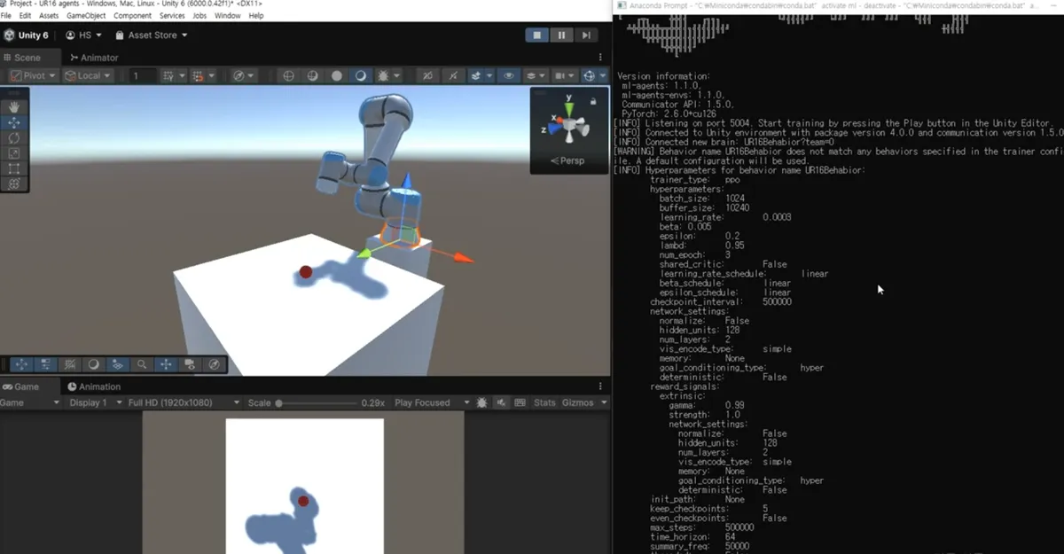Open the GameObject menu

(86, 16)
